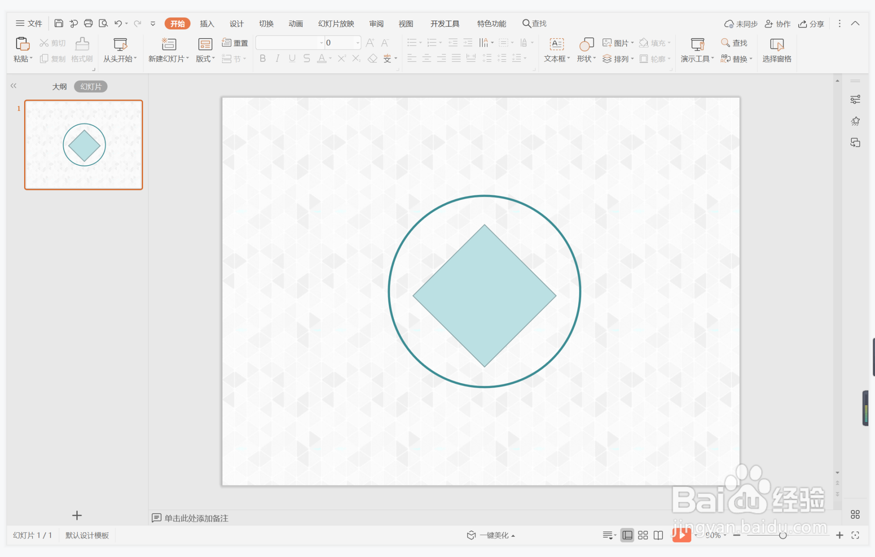Viewport: 875px width, 557px height.
Task: Click the share (分享) button
Action: pyautogui.click(x=811, y=24)
